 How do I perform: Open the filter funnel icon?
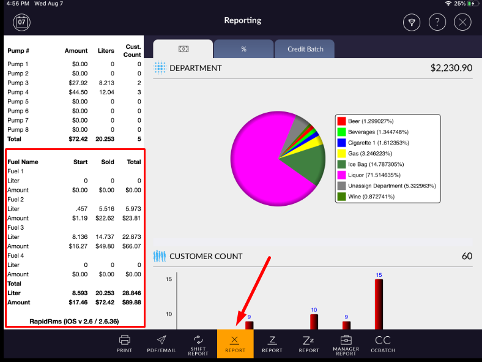412,23
